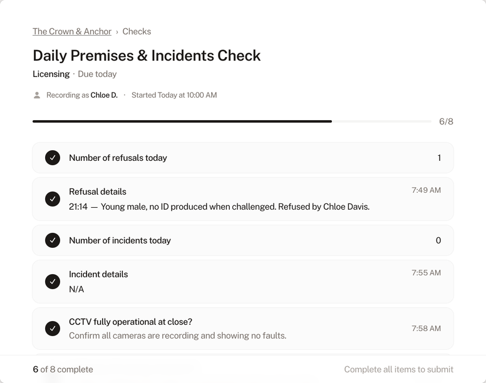The image size is (486, 383).
Task: Click the 6/8 progress counter
Action: [x=446, y=121]
